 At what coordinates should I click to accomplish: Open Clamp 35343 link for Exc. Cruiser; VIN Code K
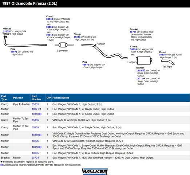coord(50,35)
